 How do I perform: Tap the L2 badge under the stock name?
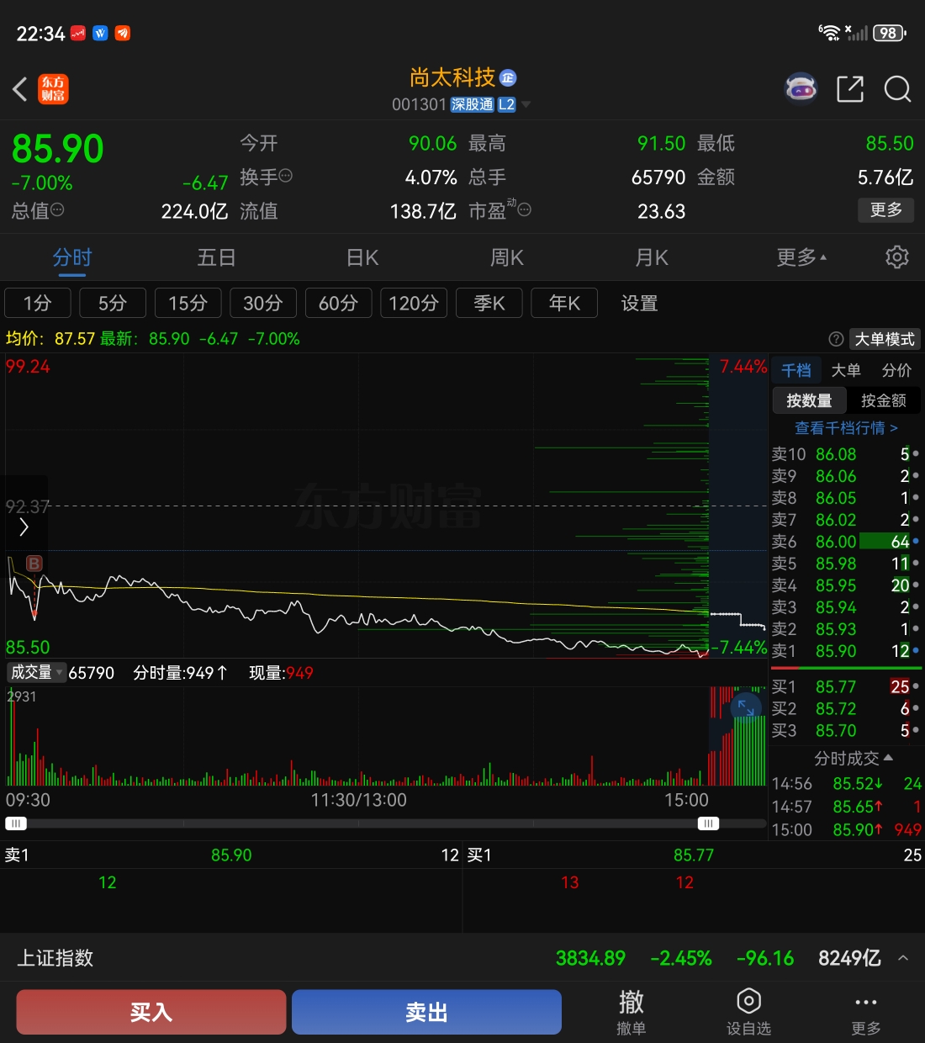click(506, 104)
